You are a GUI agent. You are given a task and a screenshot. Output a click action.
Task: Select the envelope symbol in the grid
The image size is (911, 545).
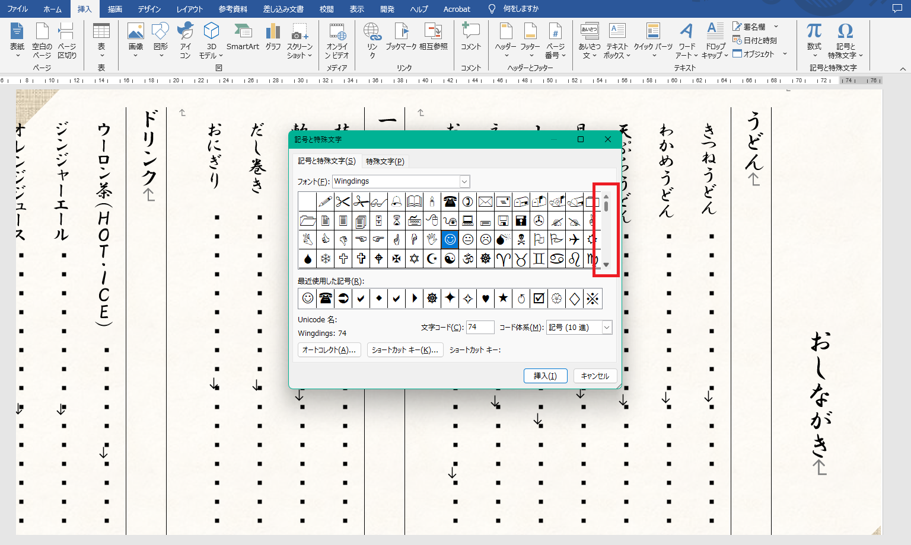(x=485, y=202)
